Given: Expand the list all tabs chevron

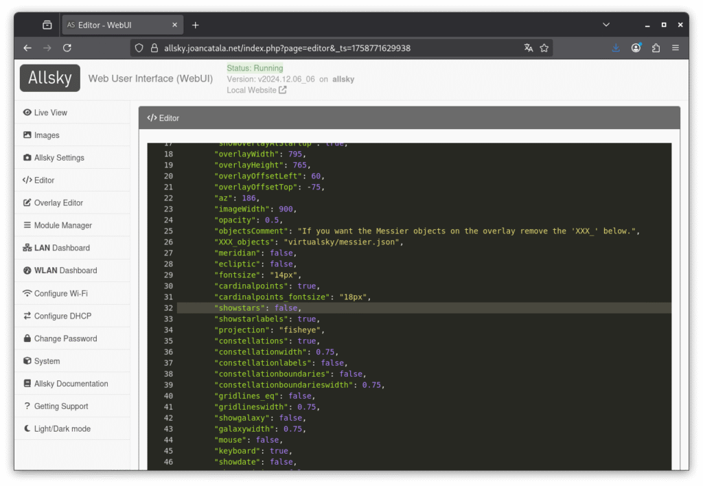Looking at the screenshot, I should click(606, 25).
